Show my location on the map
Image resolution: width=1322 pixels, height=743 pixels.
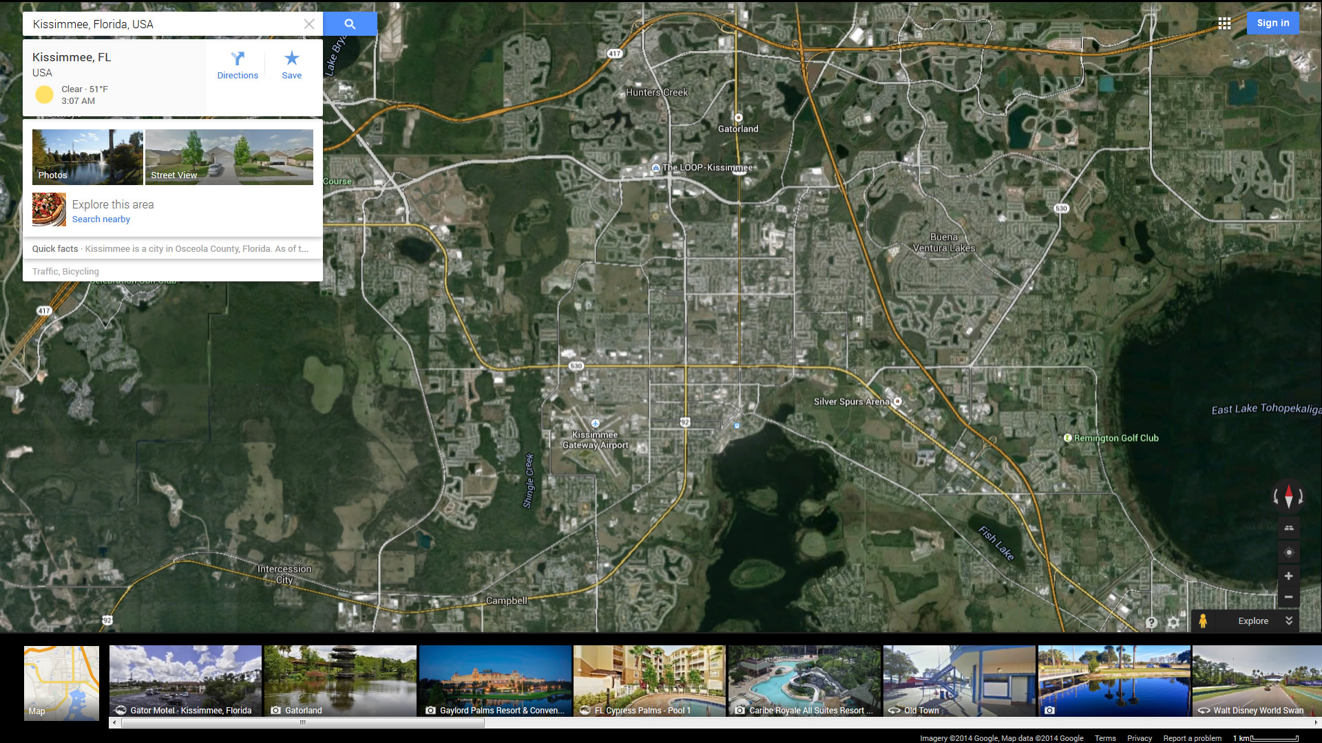1288,552
